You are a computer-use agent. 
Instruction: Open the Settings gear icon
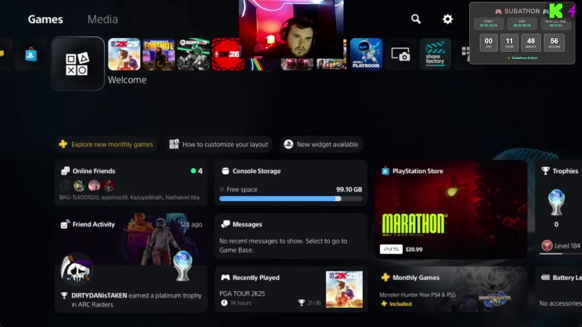click(x=448, y=19)
